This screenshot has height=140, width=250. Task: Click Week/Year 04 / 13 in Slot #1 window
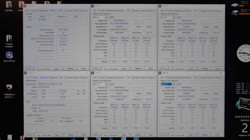click(x=149, y=33)
